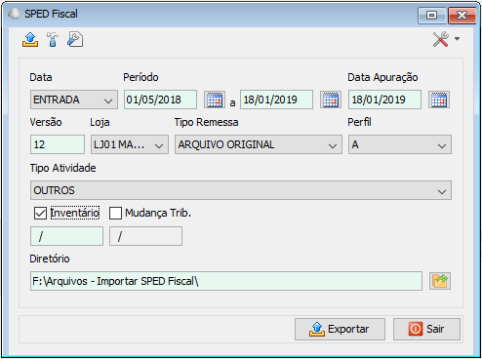
Task: Click the Mudança Trib. date field
Action: click(x=145, y=236)
